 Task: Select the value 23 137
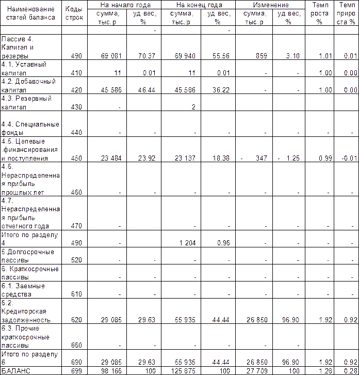[185, 159]
